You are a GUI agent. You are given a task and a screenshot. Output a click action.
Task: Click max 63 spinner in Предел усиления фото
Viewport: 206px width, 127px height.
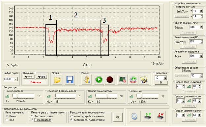[199, 101]
